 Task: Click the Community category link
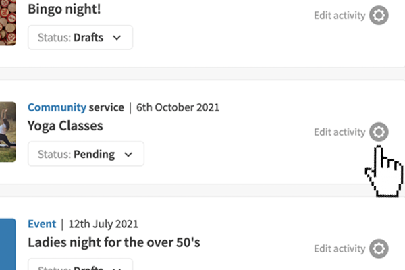click(57, 107)
